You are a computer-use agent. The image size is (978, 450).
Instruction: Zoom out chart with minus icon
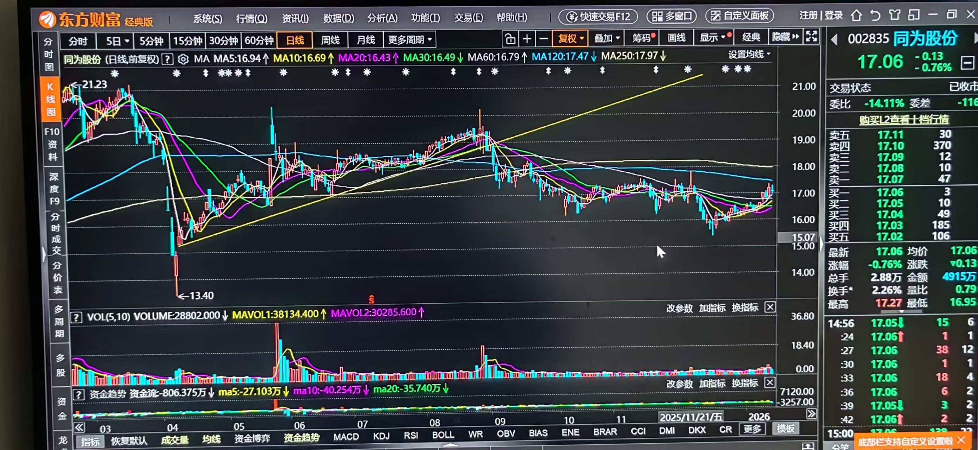click(x=544, y=39)
